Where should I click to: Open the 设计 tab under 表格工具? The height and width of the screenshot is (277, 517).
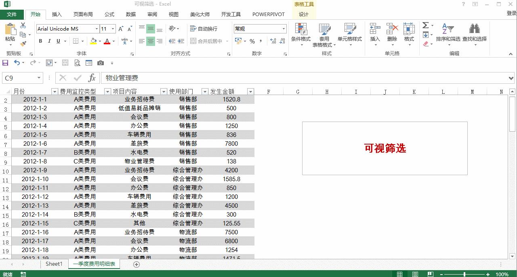coord(304,14)
